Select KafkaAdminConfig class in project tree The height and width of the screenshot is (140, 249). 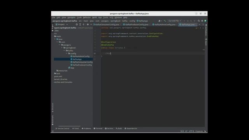(80, 56)
